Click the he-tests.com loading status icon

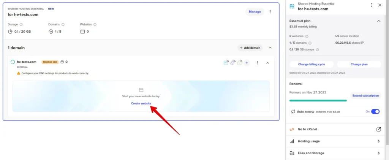tap(13, 62)
